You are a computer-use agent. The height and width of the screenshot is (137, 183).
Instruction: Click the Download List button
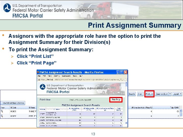click(x=162, y=94)
